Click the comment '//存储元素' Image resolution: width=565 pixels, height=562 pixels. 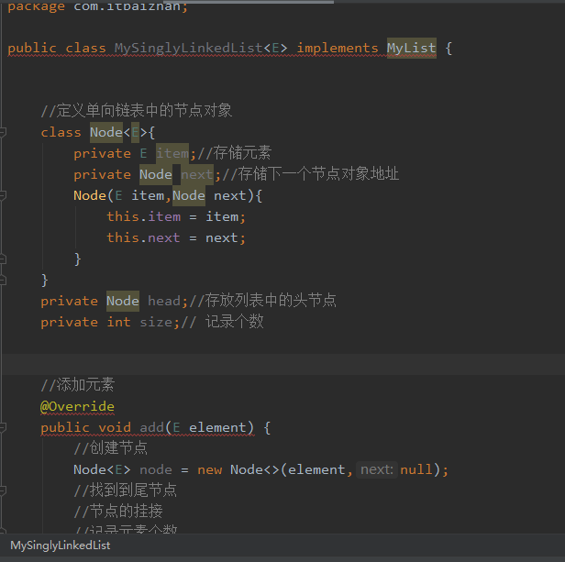tap(234, 153)
